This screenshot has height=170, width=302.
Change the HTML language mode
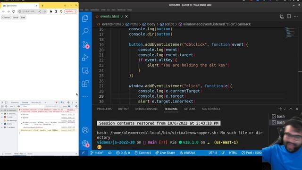tap(233, 153)
